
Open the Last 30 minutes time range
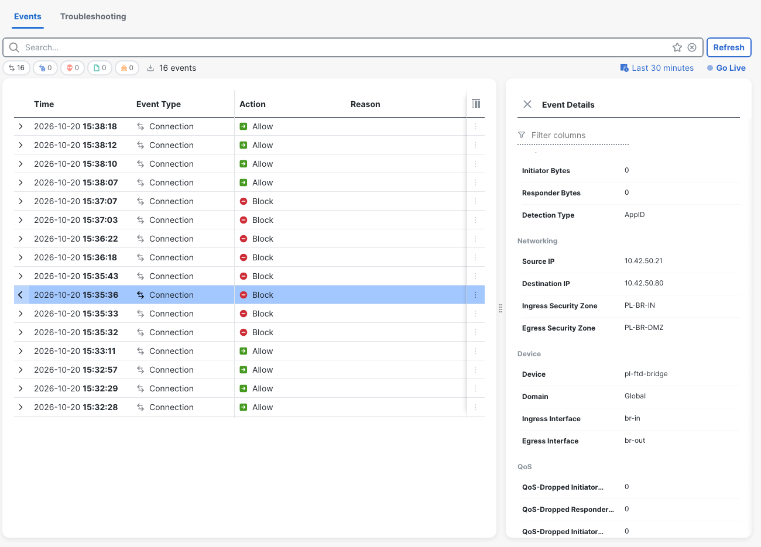pyautogui.click(x=663, y=68)
